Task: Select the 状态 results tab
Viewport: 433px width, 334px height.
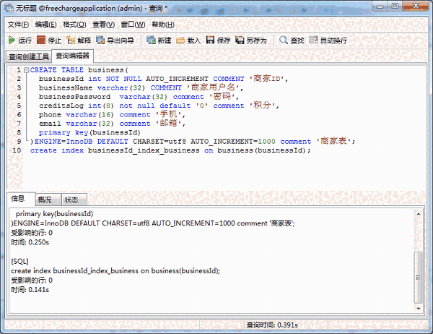Action: point(71,200)
